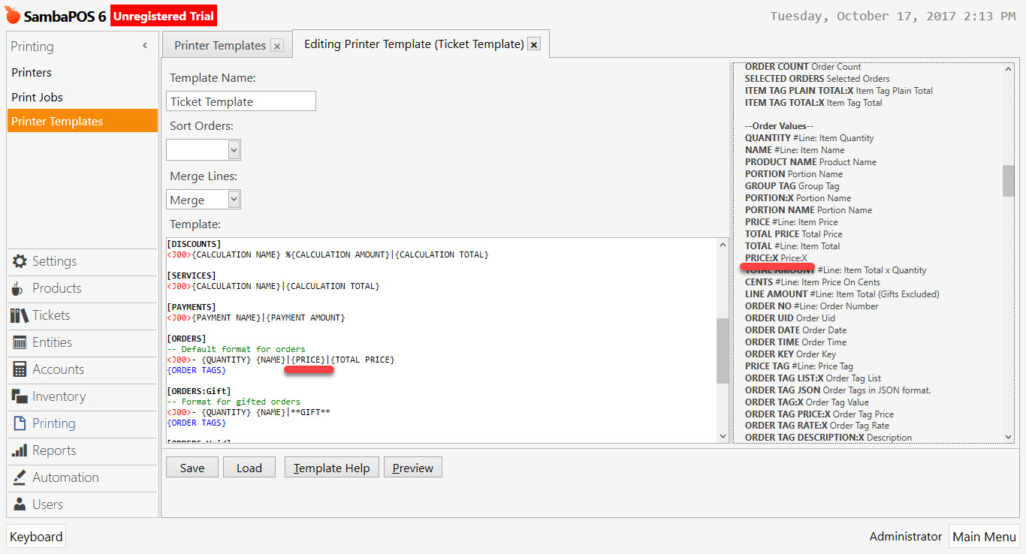Switch to the Printer Templates tab
Screen dimensions: 1026x554
click(x=218, y=44)
